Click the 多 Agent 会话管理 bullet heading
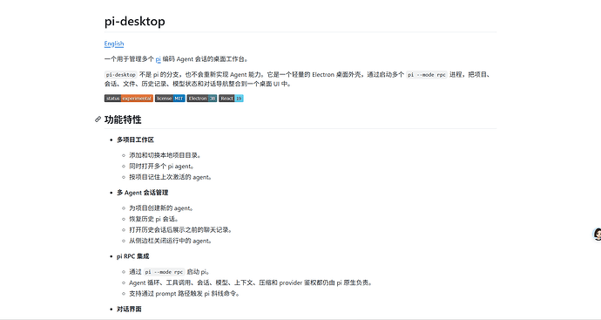This screenshot has height=320, width=601. (143, 193)
